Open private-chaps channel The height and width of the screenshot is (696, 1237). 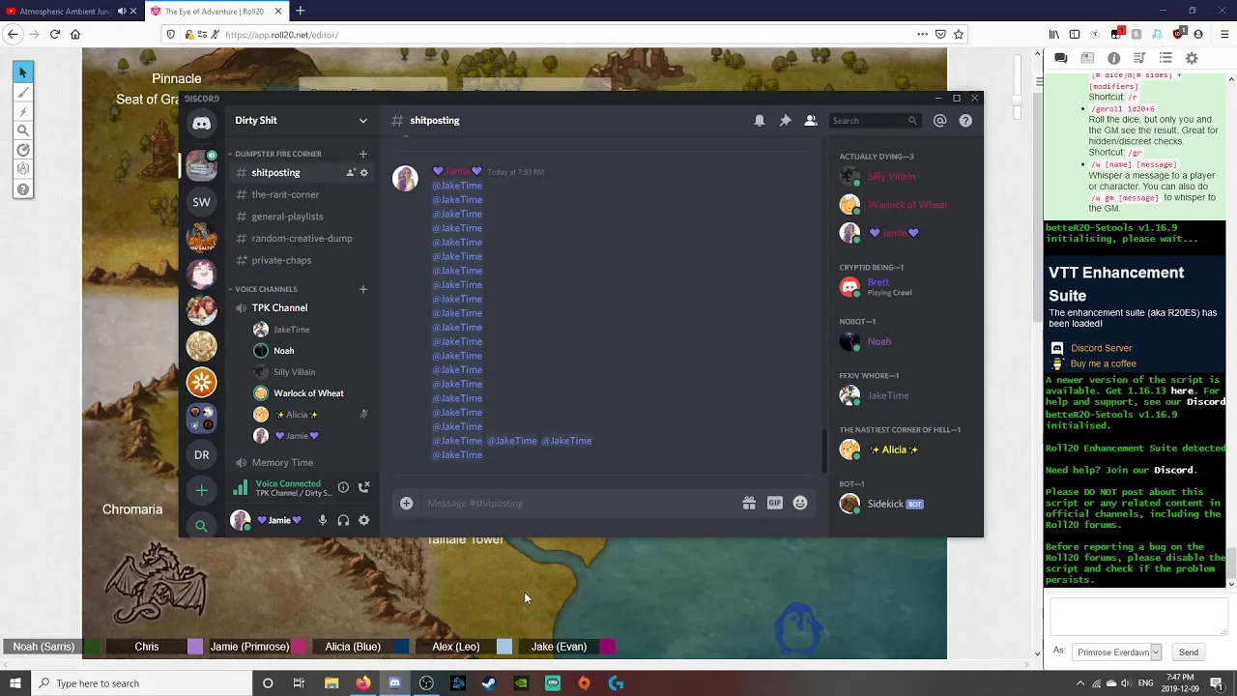click(281, 260)
